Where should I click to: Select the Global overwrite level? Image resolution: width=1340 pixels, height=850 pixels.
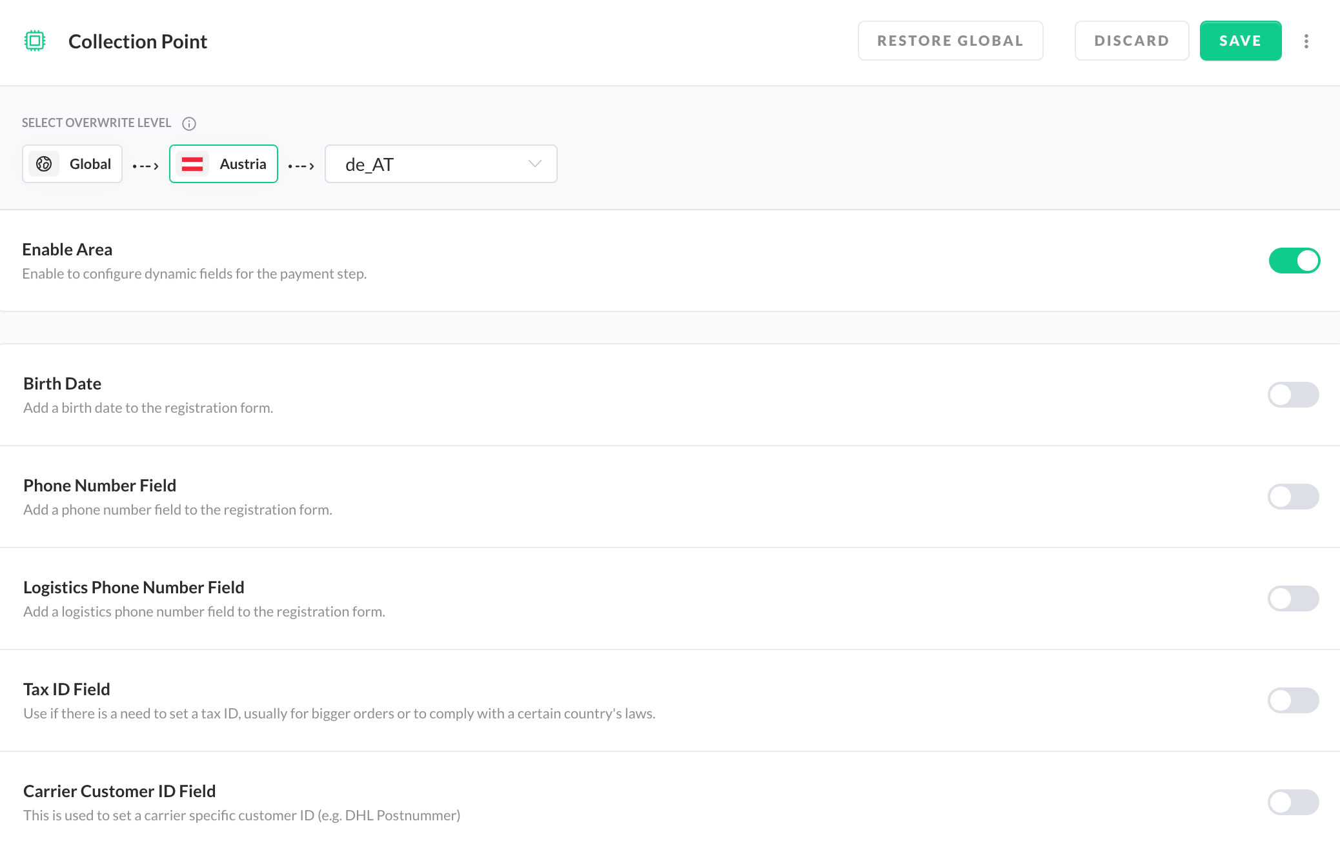click(72, 164)
